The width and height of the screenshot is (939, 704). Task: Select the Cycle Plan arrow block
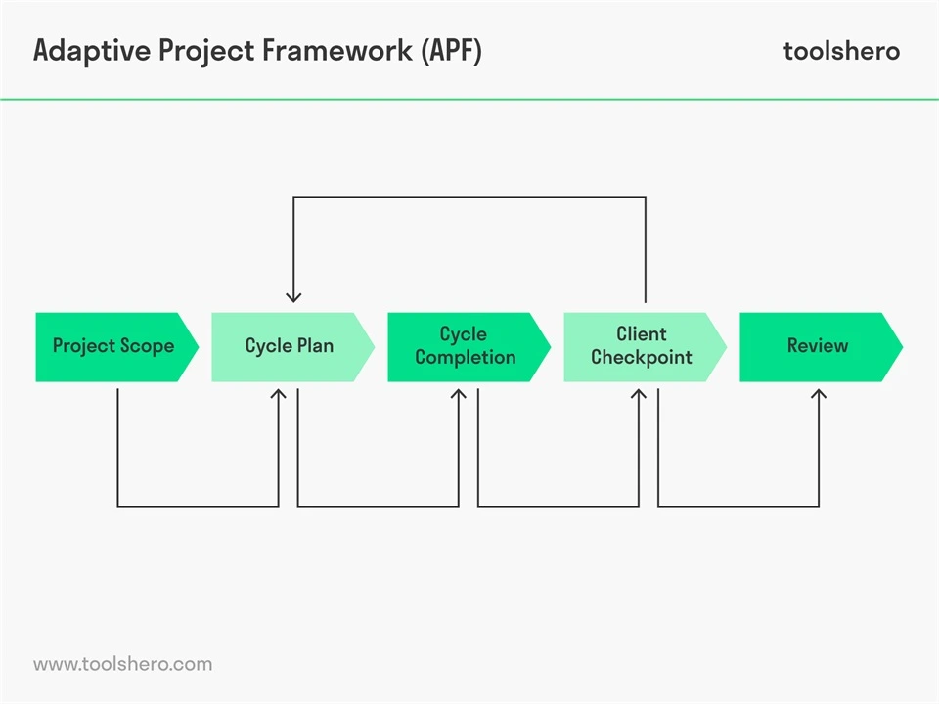coord(292,346)
